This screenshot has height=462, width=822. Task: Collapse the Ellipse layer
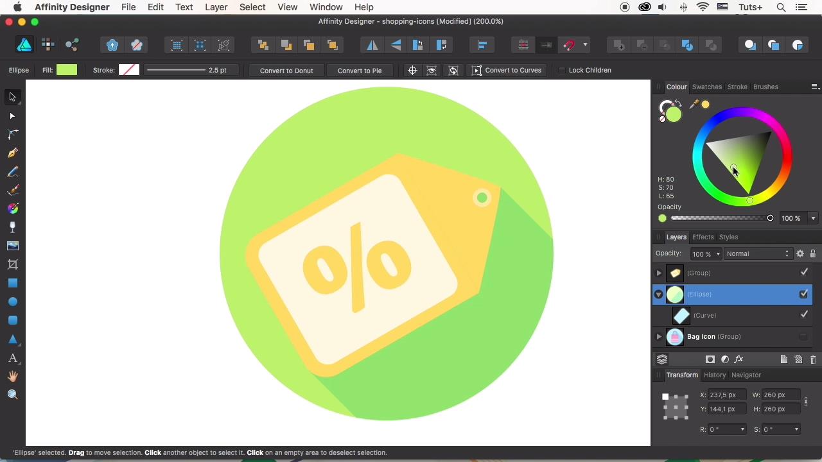click(x=659, y=295)
